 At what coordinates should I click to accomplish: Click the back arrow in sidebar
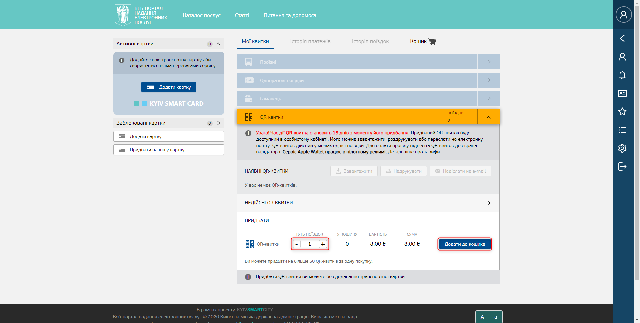pyautogui.click(x=622, y=38)
